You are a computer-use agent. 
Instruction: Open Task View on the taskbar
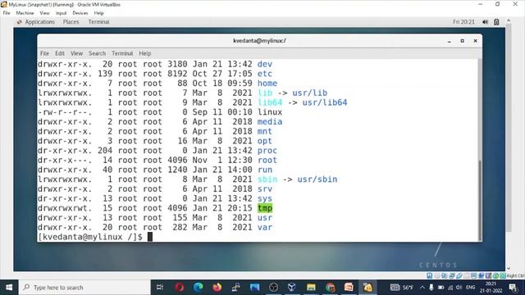(160, 288)
